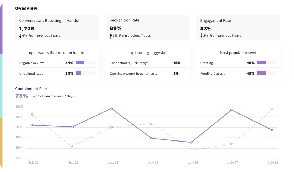Viewport: 294px width, 172px height.
Task: Click the July 26 low point on purple line
Action: pyautogui.click(x=191, y=142)
